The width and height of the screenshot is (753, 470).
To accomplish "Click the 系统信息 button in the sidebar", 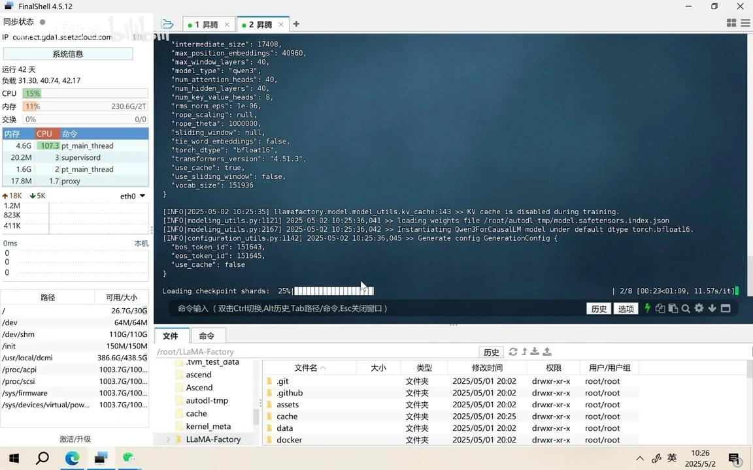I will coord(68,54).
